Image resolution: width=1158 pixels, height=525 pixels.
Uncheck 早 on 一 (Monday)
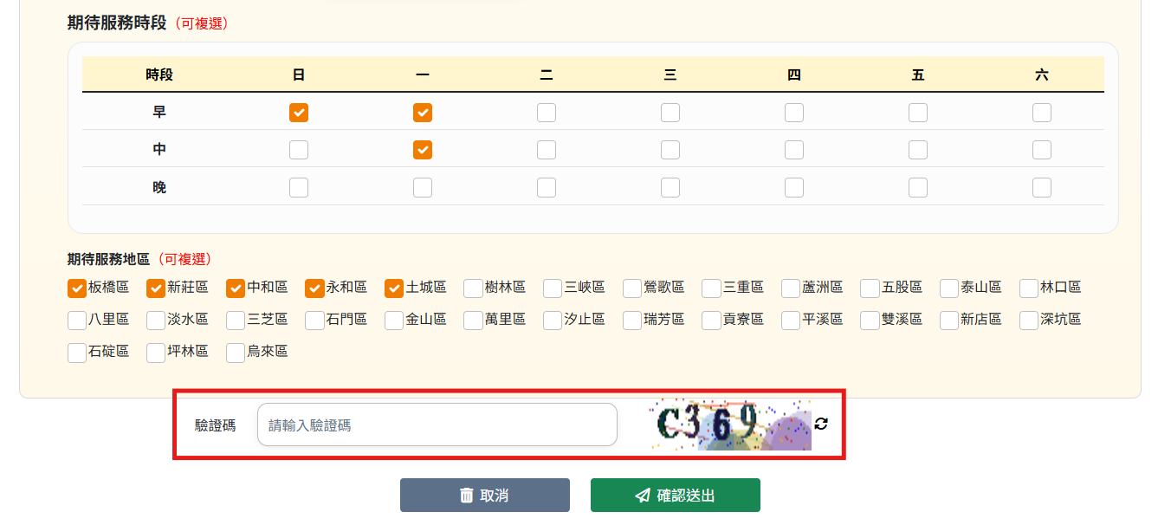[423, 112]
